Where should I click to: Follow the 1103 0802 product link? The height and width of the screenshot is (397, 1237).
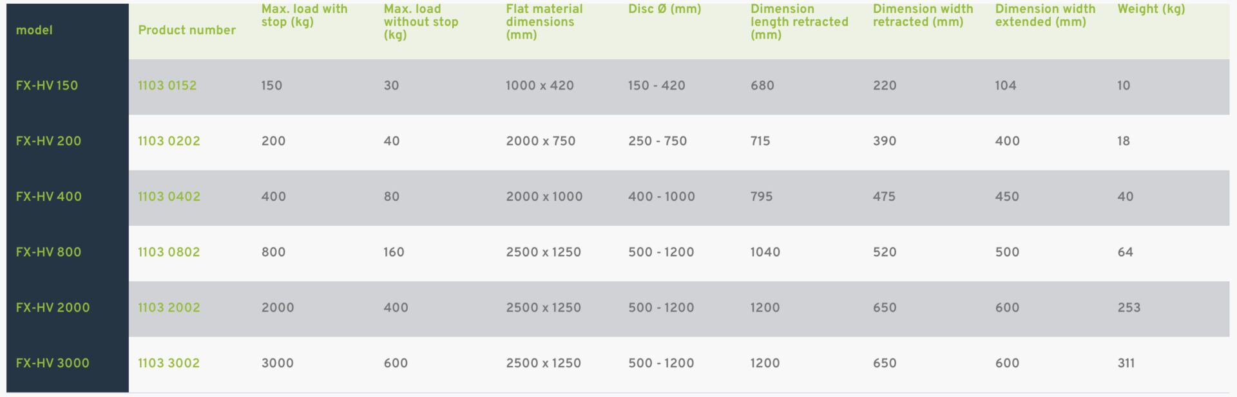(169, 252)
